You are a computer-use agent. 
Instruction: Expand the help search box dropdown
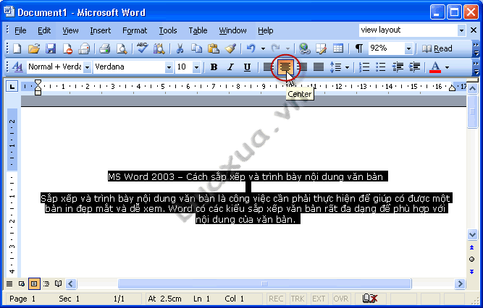click(x=461, y=30)
